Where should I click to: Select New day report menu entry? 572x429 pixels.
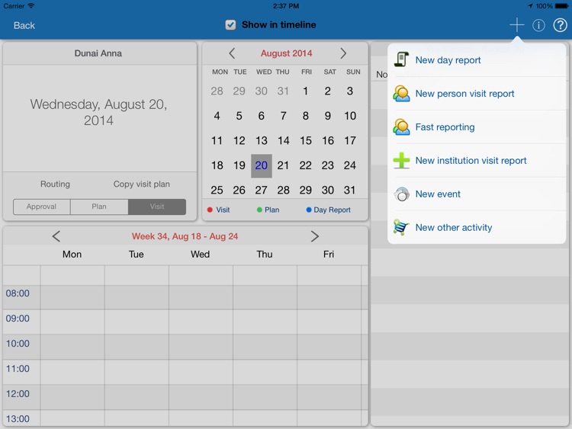click(x=477, y=59)
